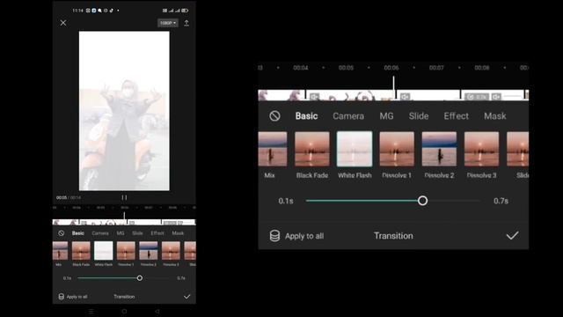Select the no-transition icon on the phone screen
Image resolution: width=563 pixels, height=317 pixels.
[61, 233]
